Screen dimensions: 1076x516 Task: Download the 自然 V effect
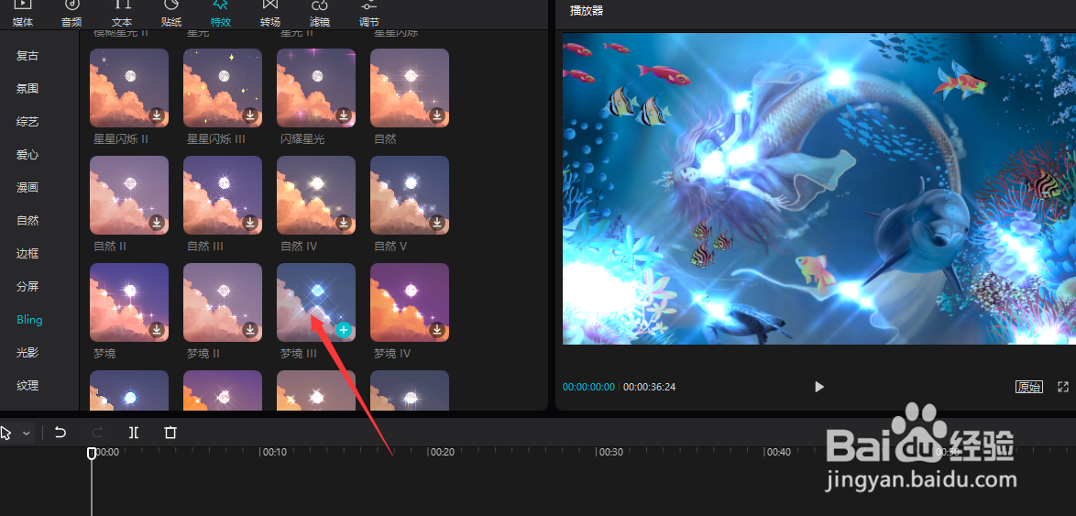pyautogui.click(x=437, y=223)
